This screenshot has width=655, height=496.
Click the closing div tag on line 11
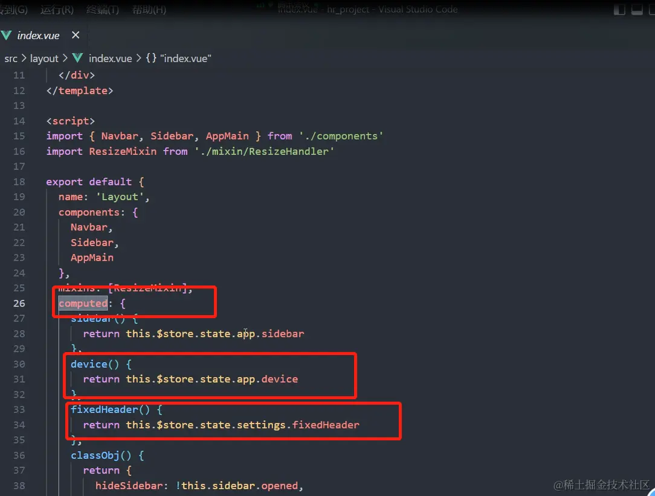click(77, 75)
